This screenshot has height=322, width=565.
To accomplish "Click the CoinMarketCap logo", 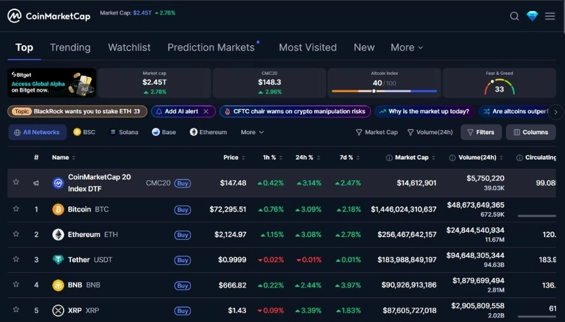I will click(x=49, y=16).
